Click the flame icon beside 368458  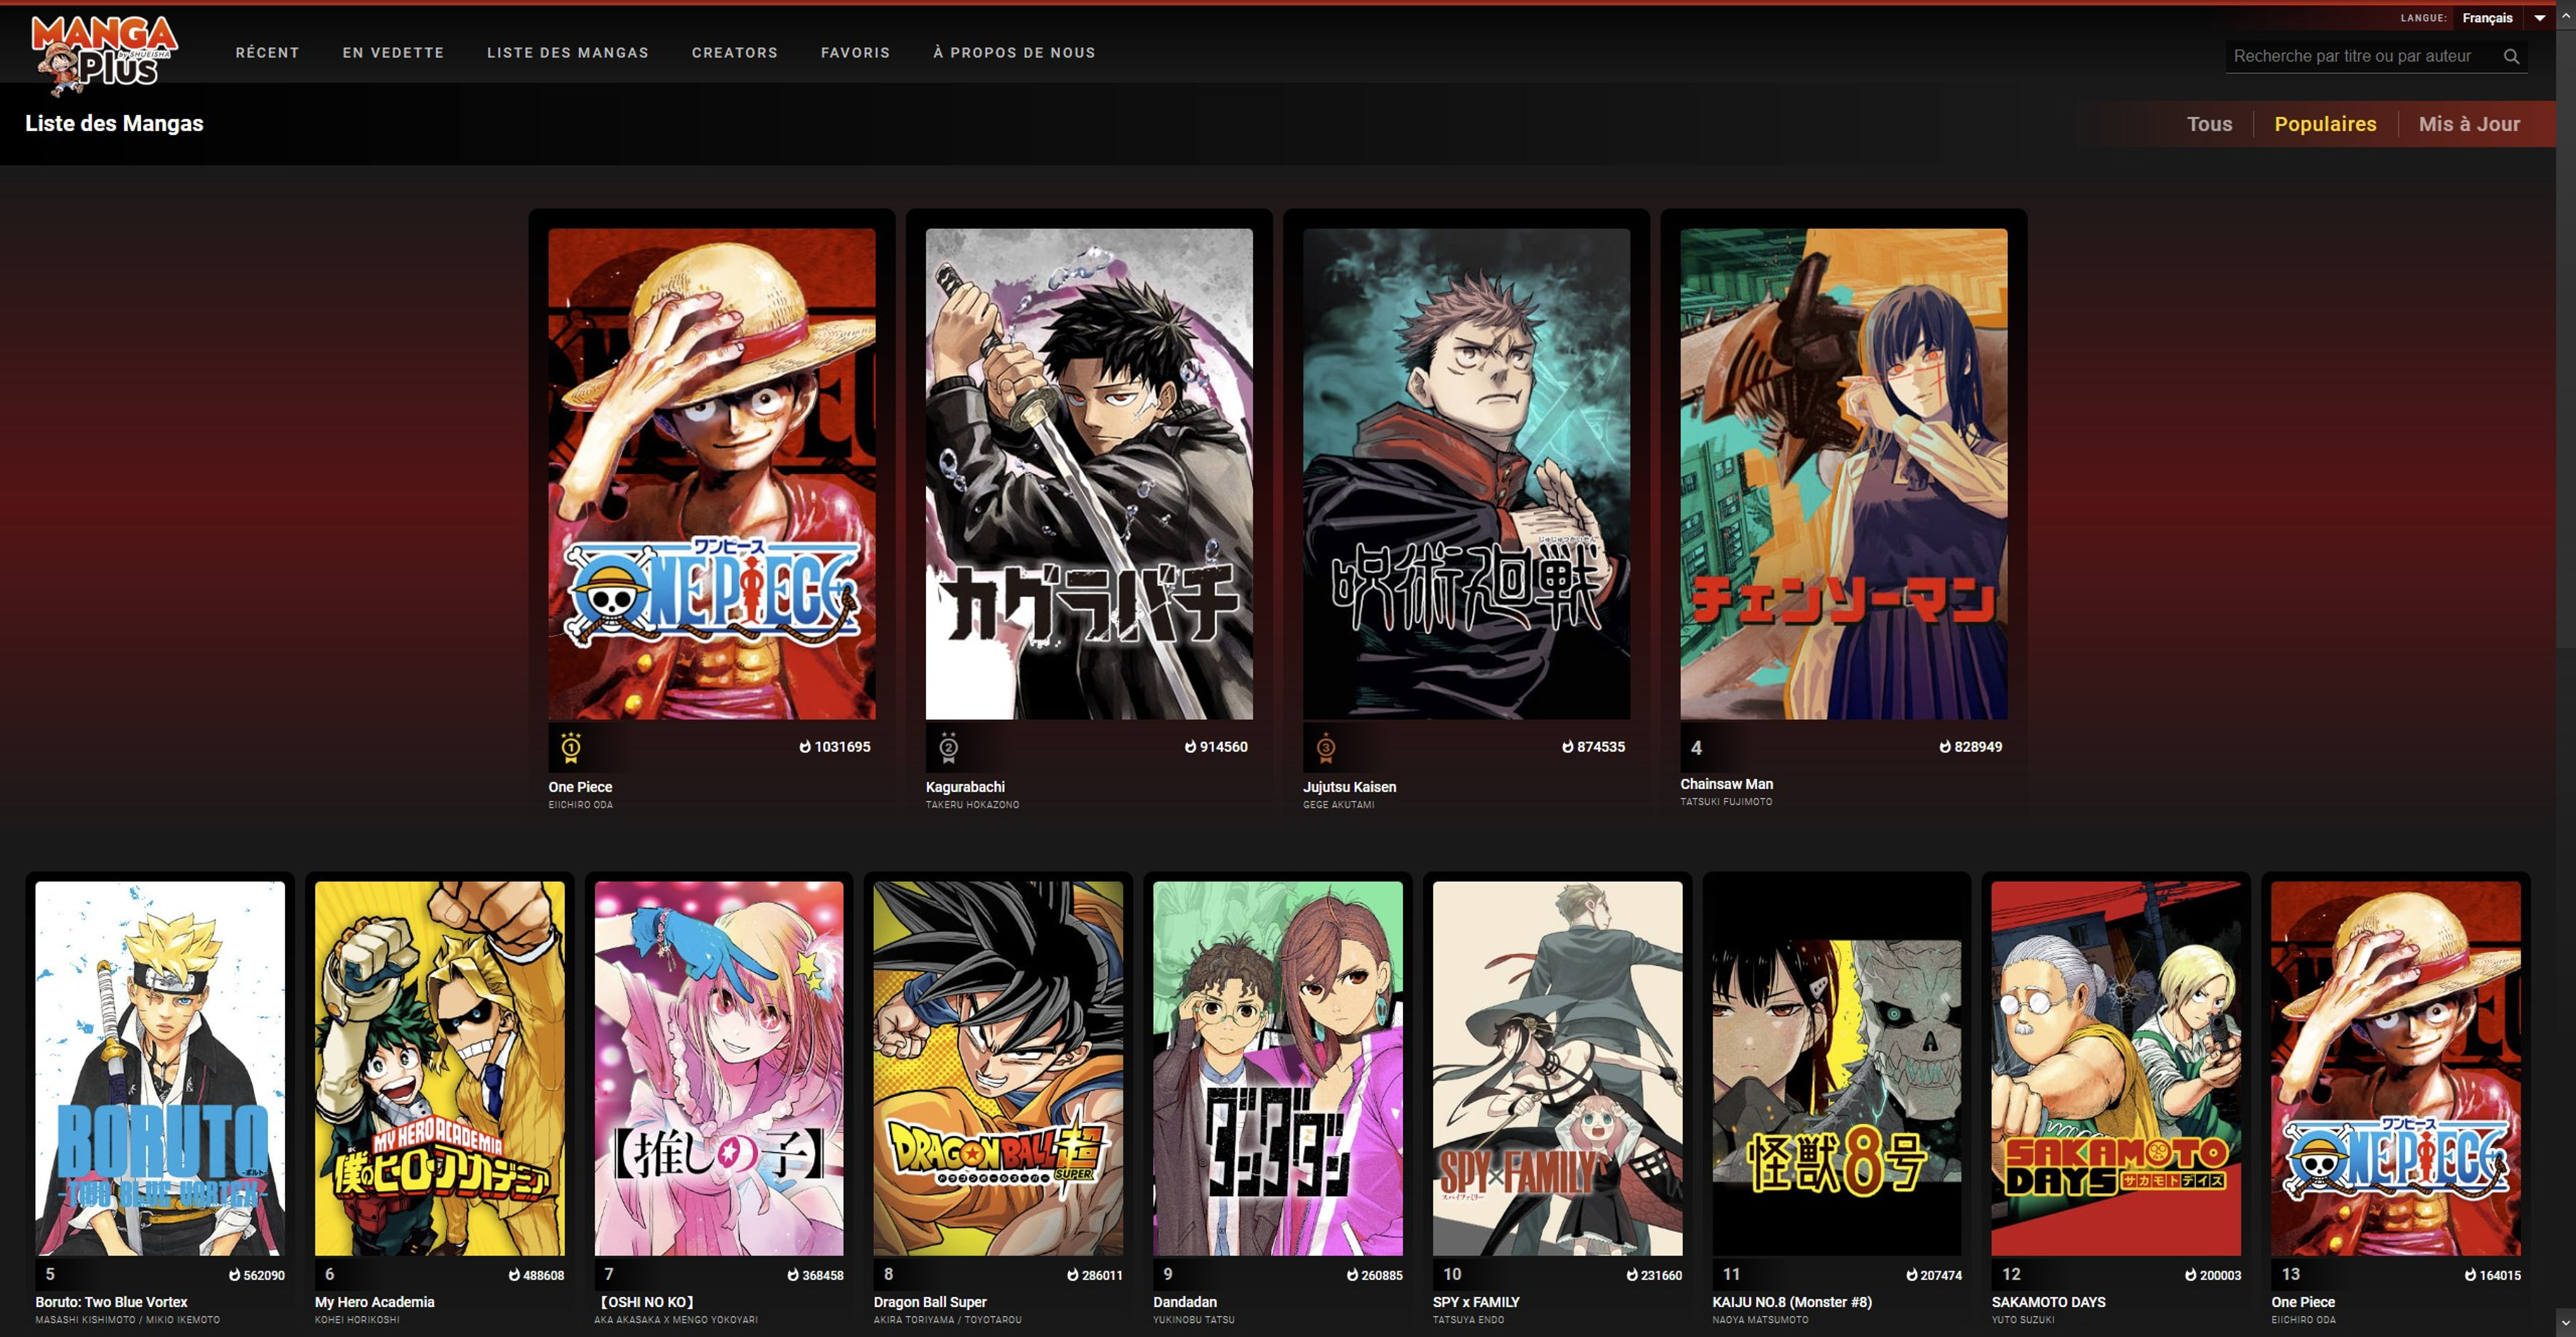click(793, 1275)
